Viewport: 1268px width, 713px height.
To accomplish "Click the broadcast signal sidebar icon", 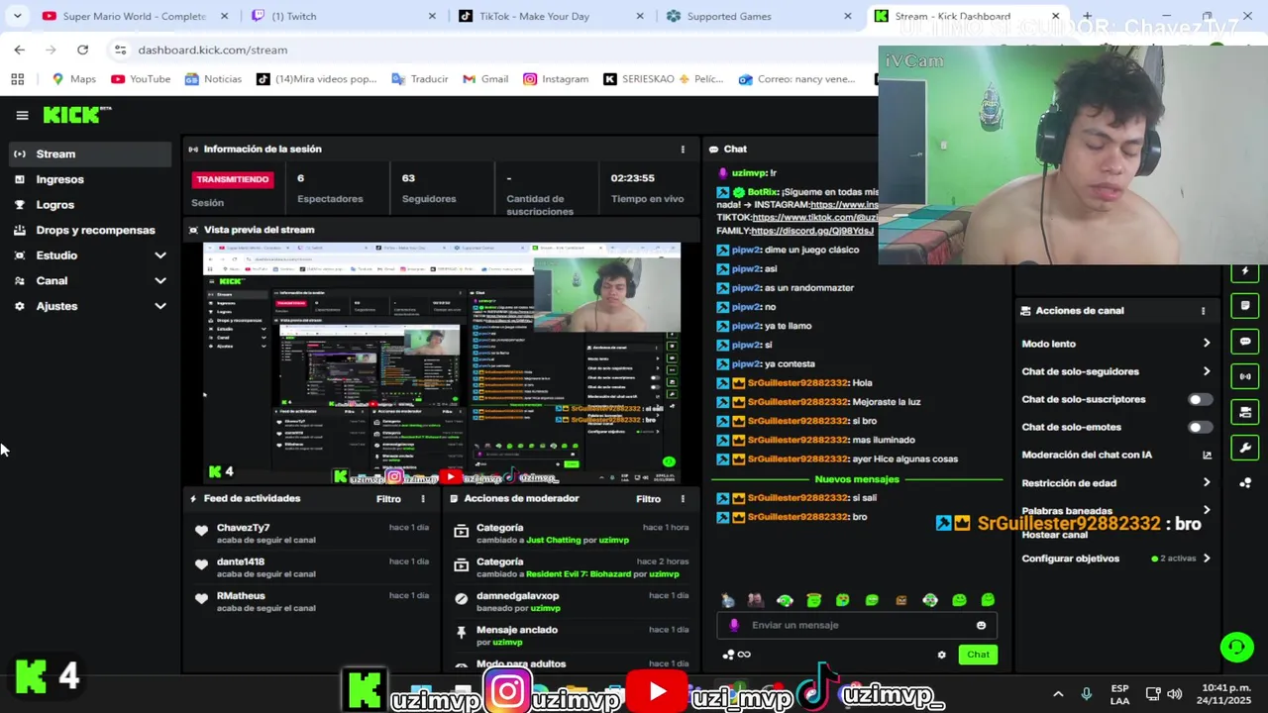I will (x=1245, y=376).
